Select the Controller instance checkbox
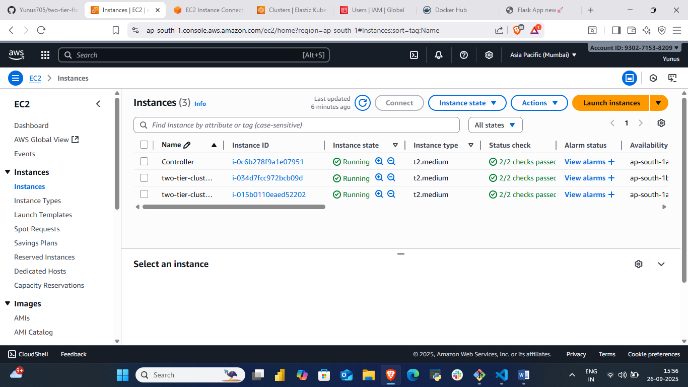Screen dimensions: 688x387 coord(144,162)
